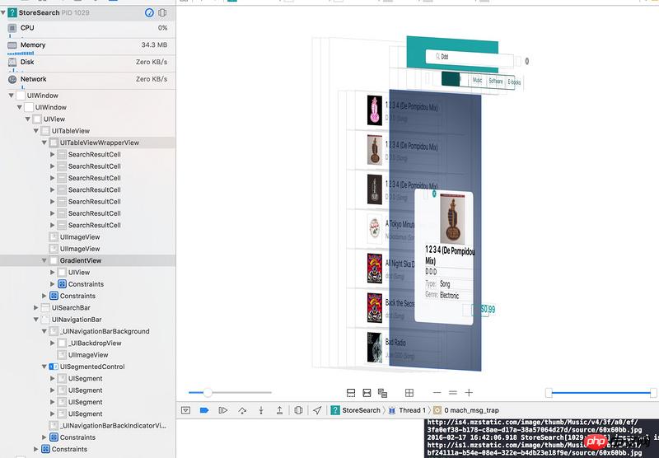
Task: Select the Software segment in the 3D canvas
Action: click(x=496, y=81)
